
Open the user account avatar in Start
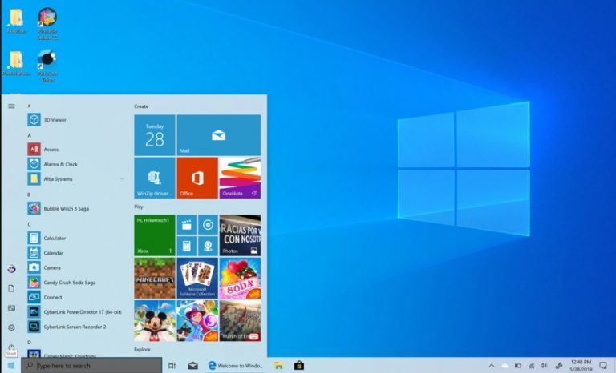coord(11,269)
